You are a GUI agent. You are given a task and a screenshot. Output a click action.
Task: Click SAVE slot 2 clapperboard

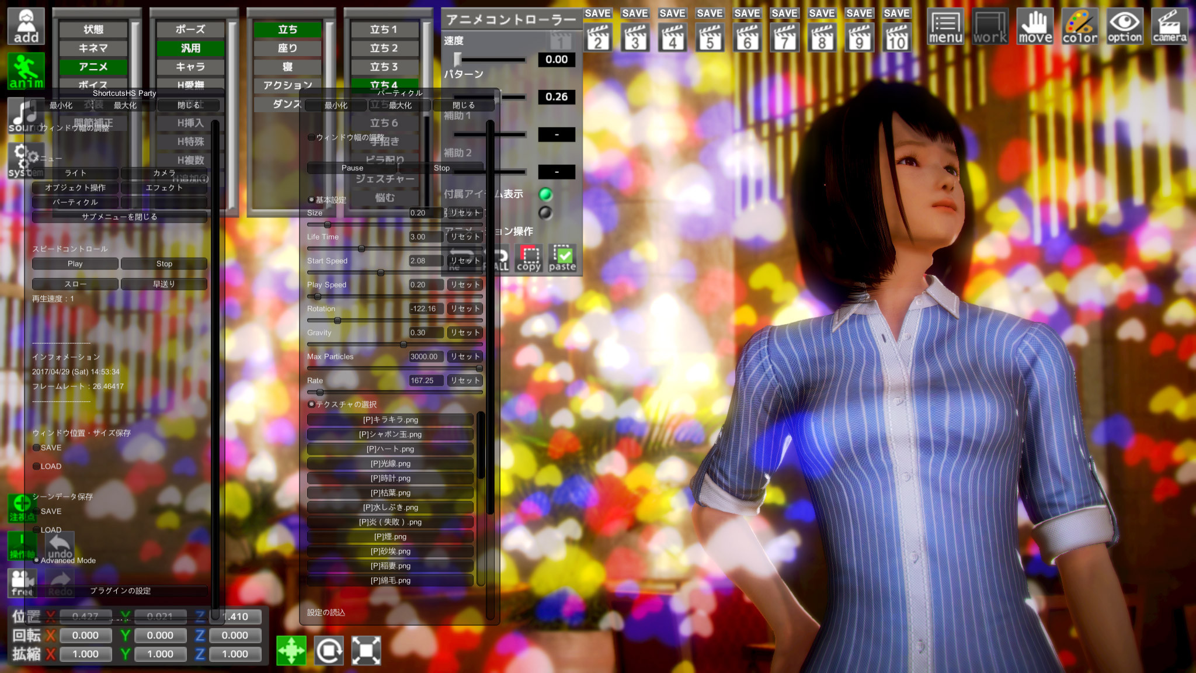point(598,36)
